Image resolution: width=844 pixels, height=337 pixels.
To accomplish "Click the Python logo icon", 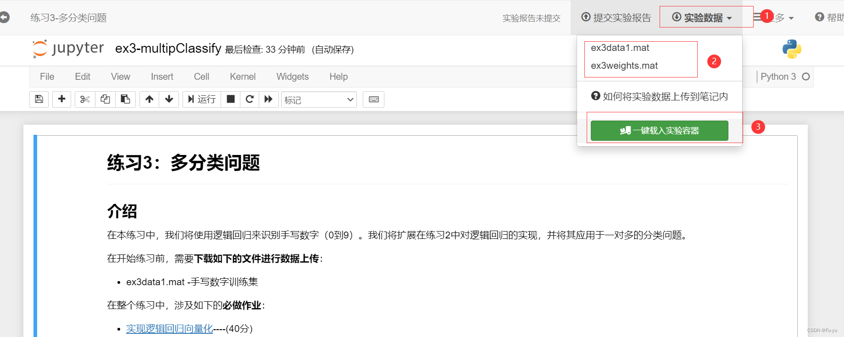I will pyautogui.click(x=792, y=49).
